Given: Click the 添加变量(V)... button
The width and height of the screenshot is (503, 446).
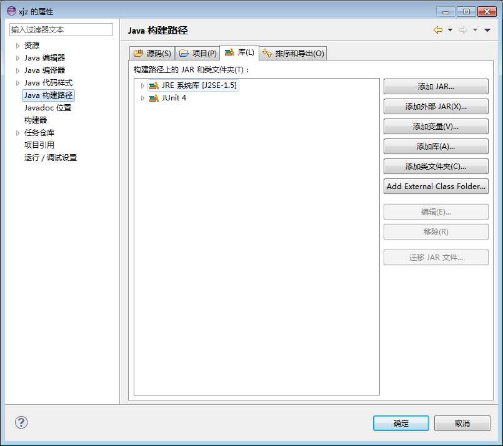Looking at the screenshot, I should pyautogui.click(x=436, y=127).
